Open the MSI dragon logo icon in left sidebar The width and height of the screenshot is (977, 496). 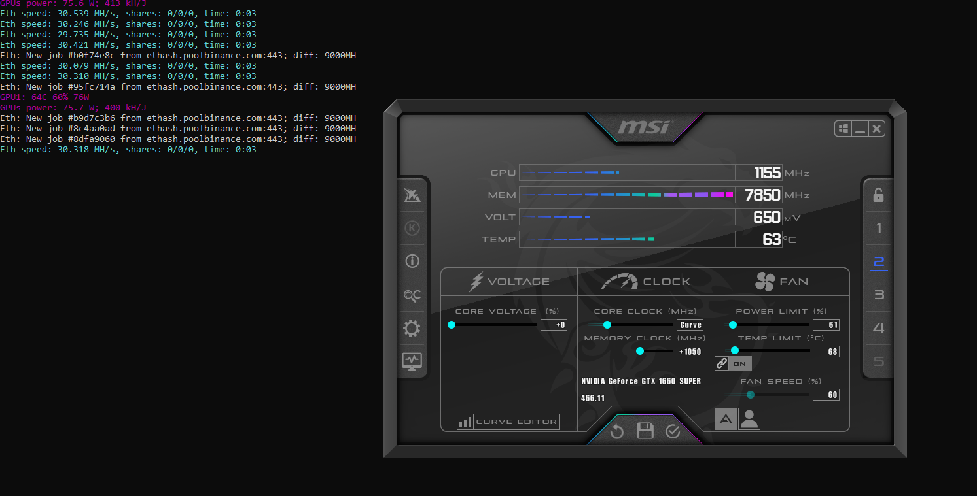[412, 195]
